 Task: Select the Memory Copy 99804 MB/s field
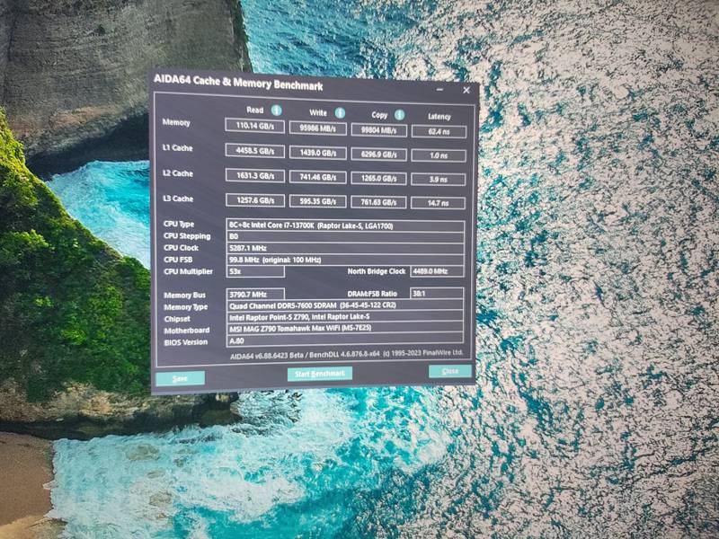378,130
